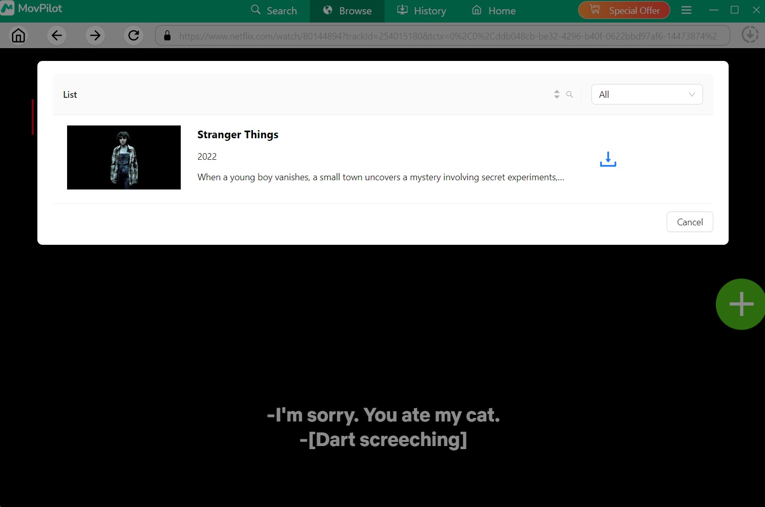Select the magnifier search icon in the List panel
Screen dimensions: 765x507
coord(569,94)
